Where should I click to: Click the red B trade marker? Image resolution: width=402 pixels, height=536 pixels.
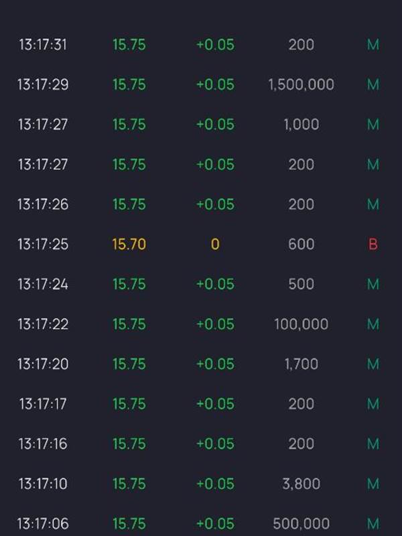(x=373, y=245)
